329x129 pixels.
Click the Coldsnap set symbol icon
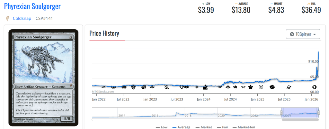pyautogui.click(x=7, y=19)
